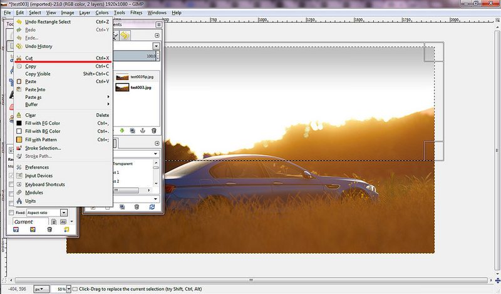The height and width of the screenshot is (294, 501).
Task: Click the blue refresh button in lower dock
Action: (x=152, y=207)
